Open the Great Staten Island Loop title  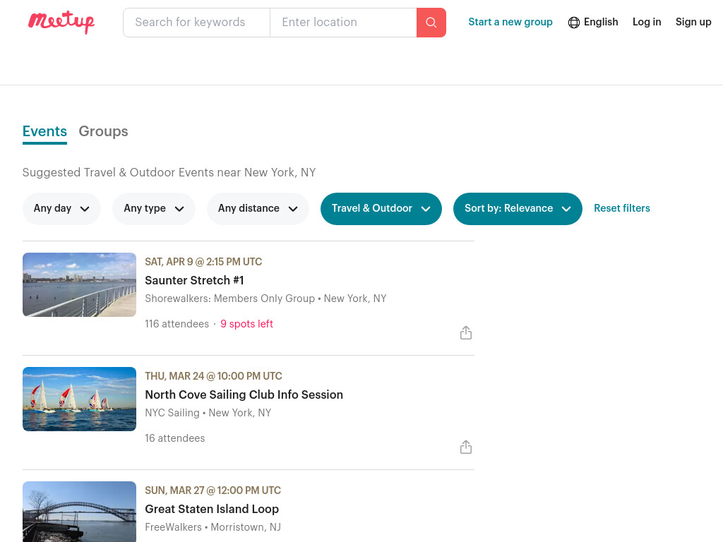(212, 509)
